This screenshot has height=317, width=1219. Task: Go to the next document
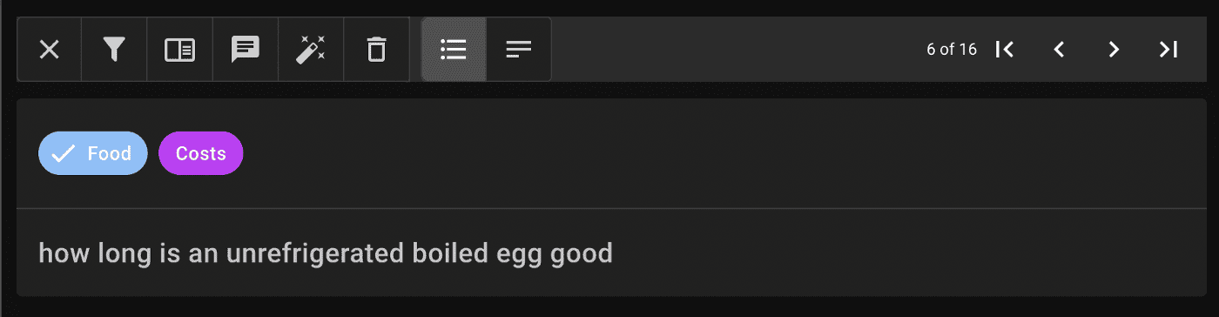pyautogui.click(x=1114, y=50)
